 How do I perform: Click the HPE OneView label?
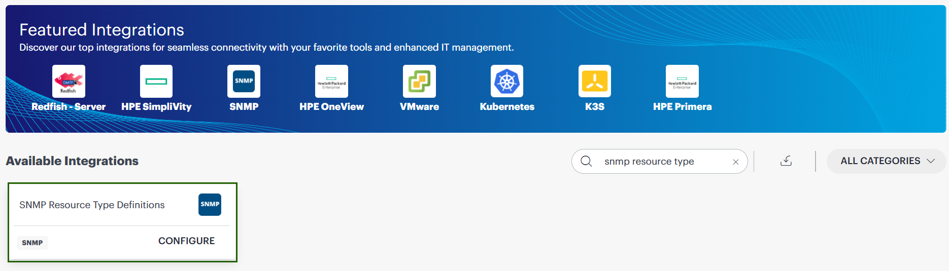[331, 107]
